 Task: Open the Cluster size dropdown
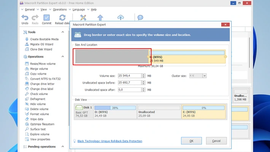(204, 76)
